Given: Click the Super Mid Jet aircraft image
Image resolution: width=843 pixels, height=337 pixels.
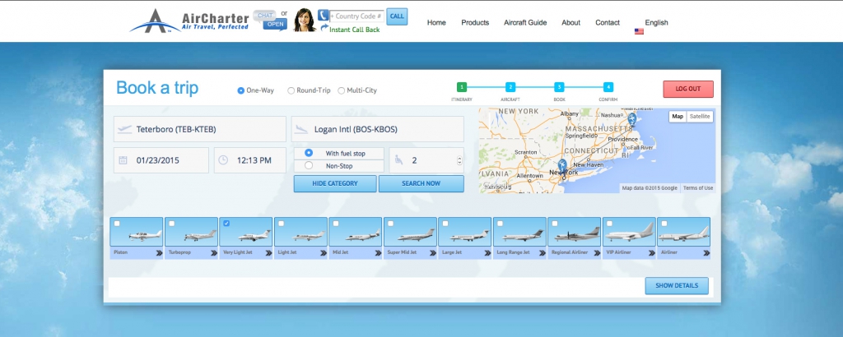Looking at the screenshot, I should (410, 232).
